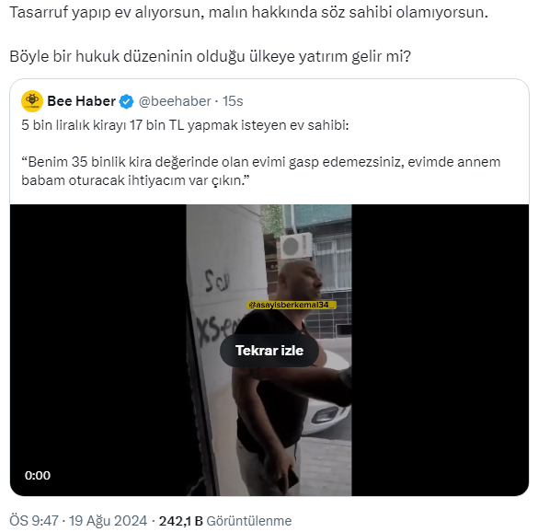Click the line Böyle bir hukuk düzeninin
This screenshot has height=532, width=538.
(210, 56)
